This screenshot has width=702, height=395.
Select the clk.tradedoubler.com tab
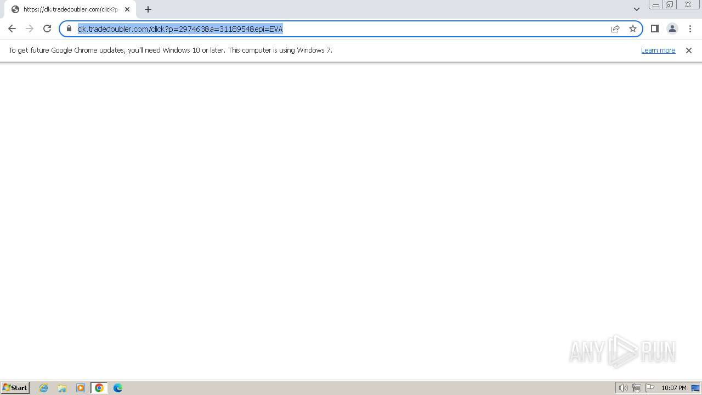(70, 9)
